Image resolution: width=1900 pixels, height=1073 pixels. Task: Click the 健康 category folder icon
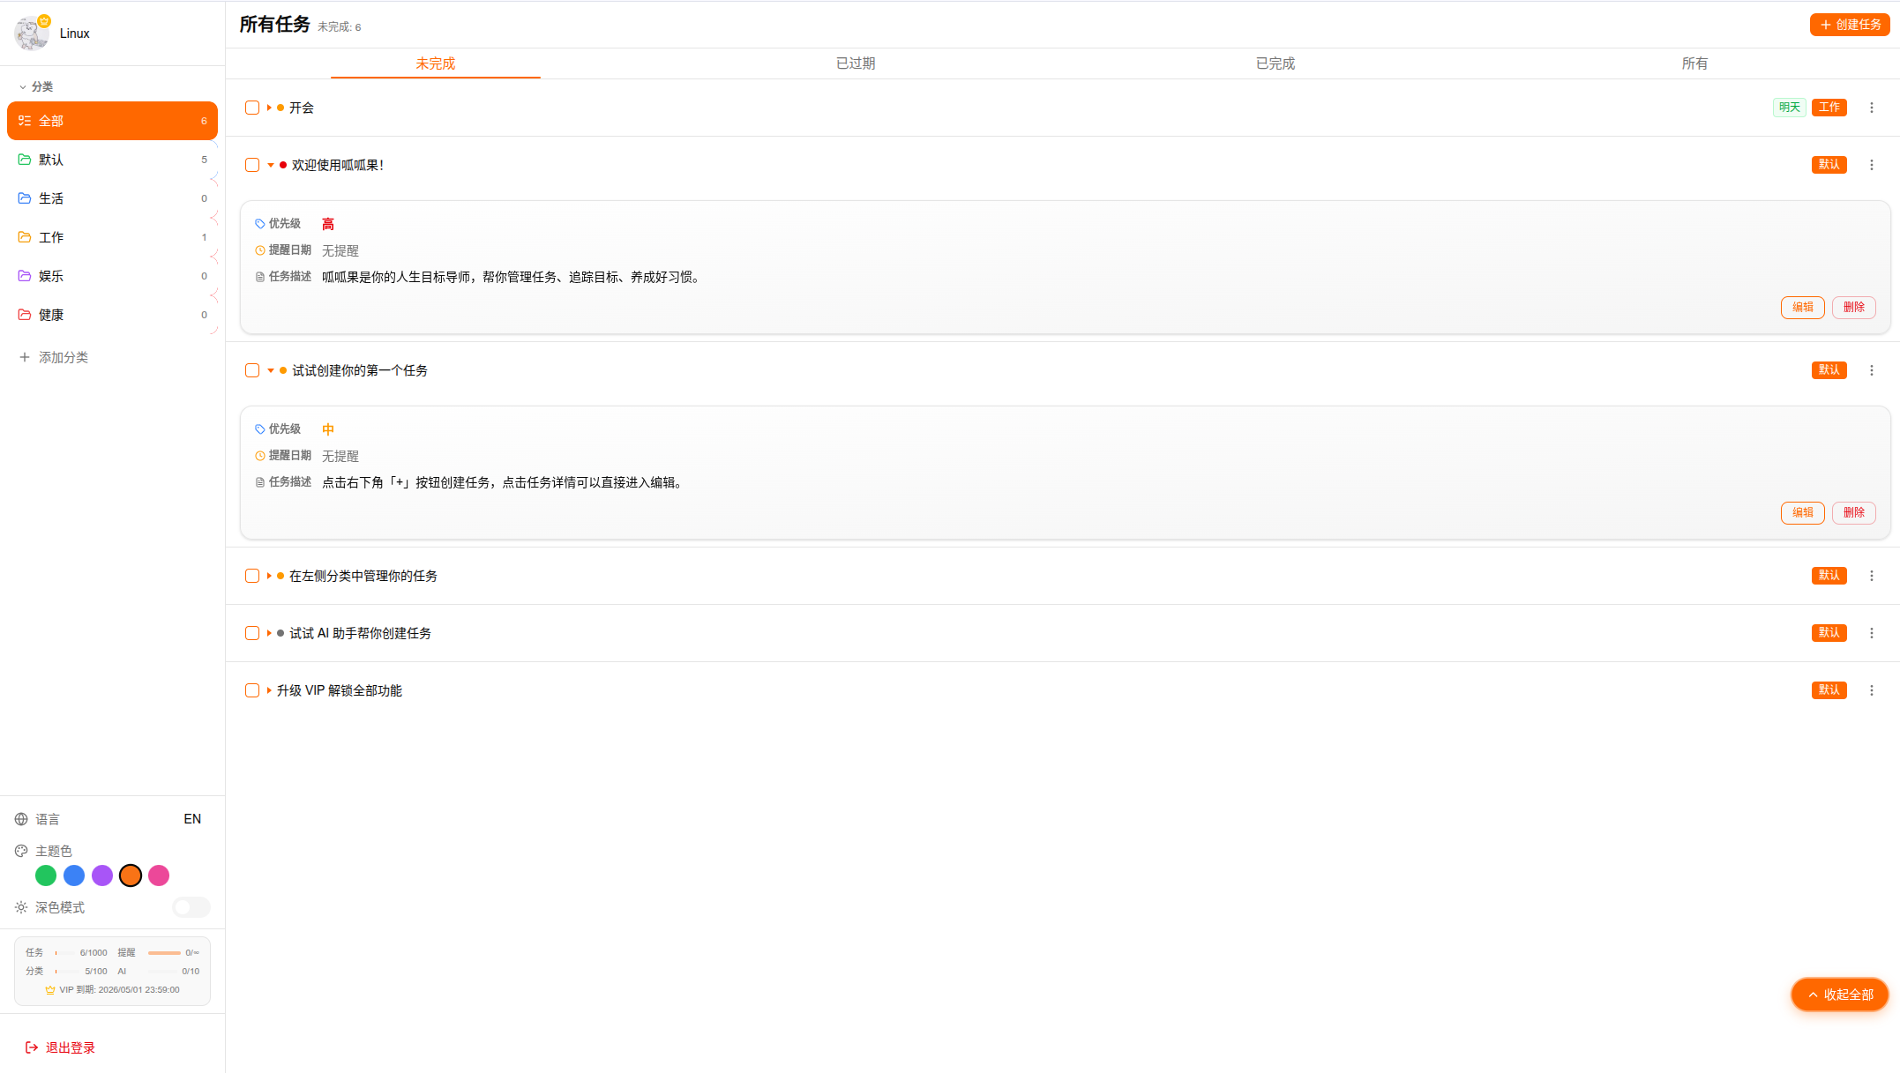(x=25, y=315)
